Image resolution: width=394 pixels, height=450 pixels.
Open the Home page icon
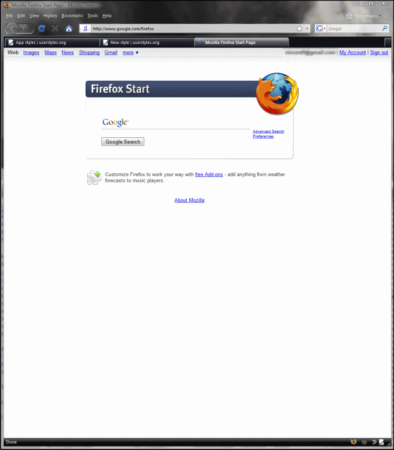point(69,28)
